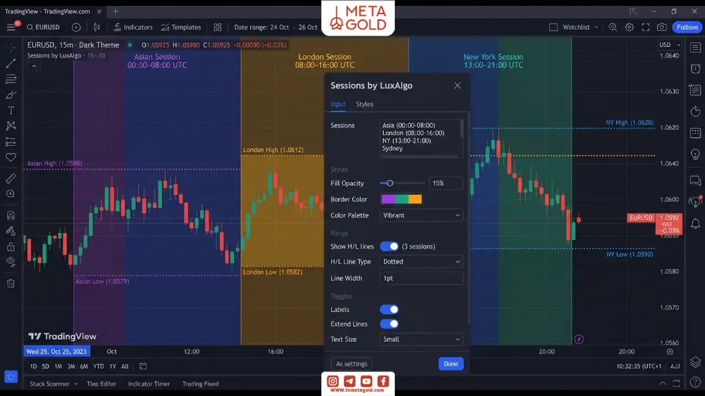
Task: Take a chart snapshot with camera icon
Action: [662, 27]
